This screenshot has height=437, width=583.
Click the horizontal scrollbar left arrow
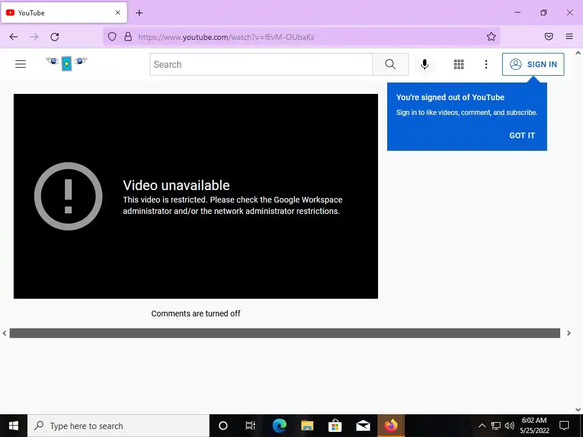click(x=5, y=333)
